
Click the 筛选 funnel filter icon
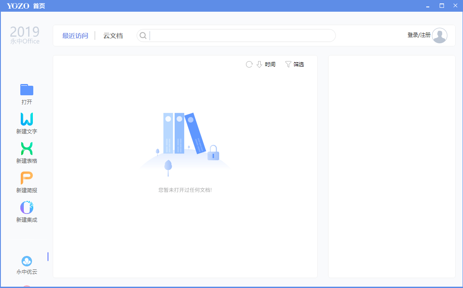tap(288, 64)
